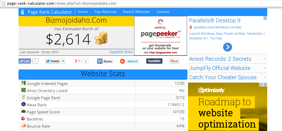Screen dimensions: 282x131
Task: Submit to StumbleUpon
Action: pyautogui.click(x=133, y=61)
